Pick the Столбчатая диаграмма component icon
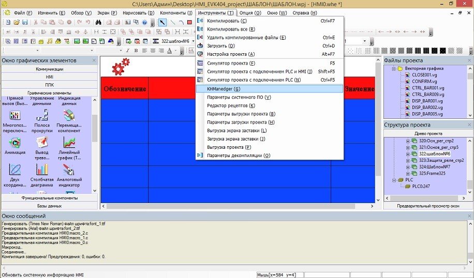The width and height of the screenshot is (474, 278). coord(42,169)
